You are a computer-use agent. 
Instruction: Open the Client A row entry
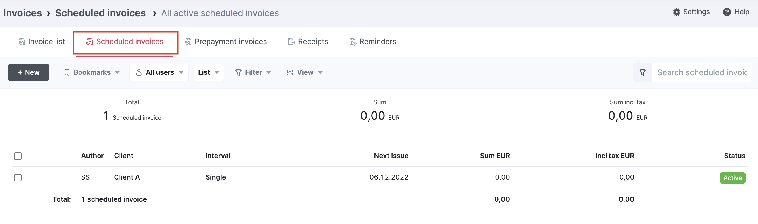click(127, 177)
